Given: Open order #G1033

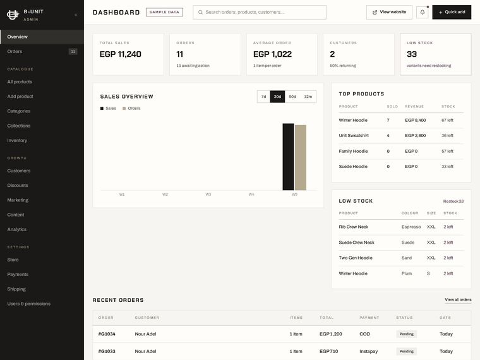Looking at the screenshot, I should point(107,351).
